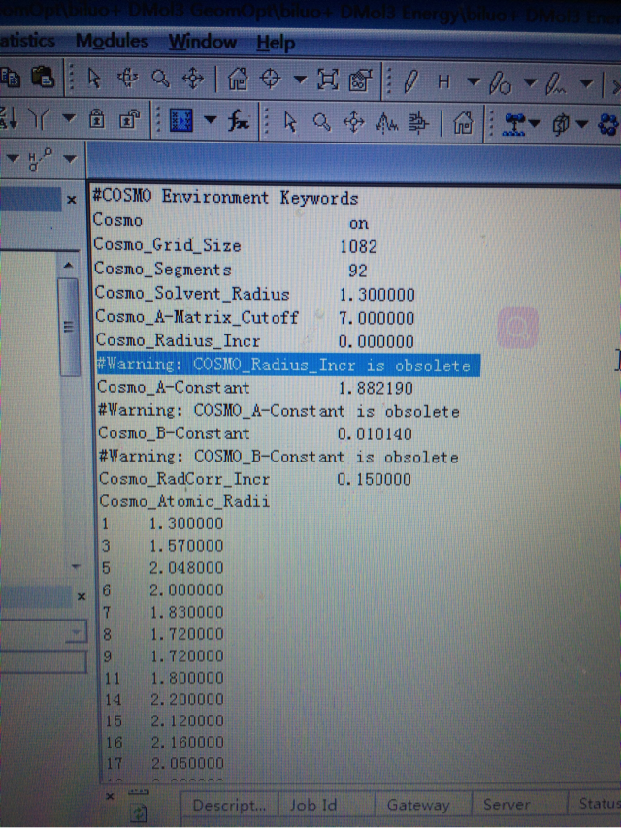
Task: Click the left panel scrollbar thumb
Action: (x=68, y=328)
